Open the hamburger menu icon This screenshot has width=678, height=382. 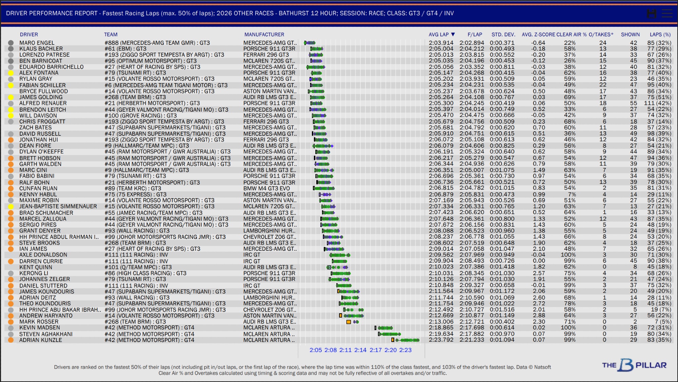pos(667,14)
